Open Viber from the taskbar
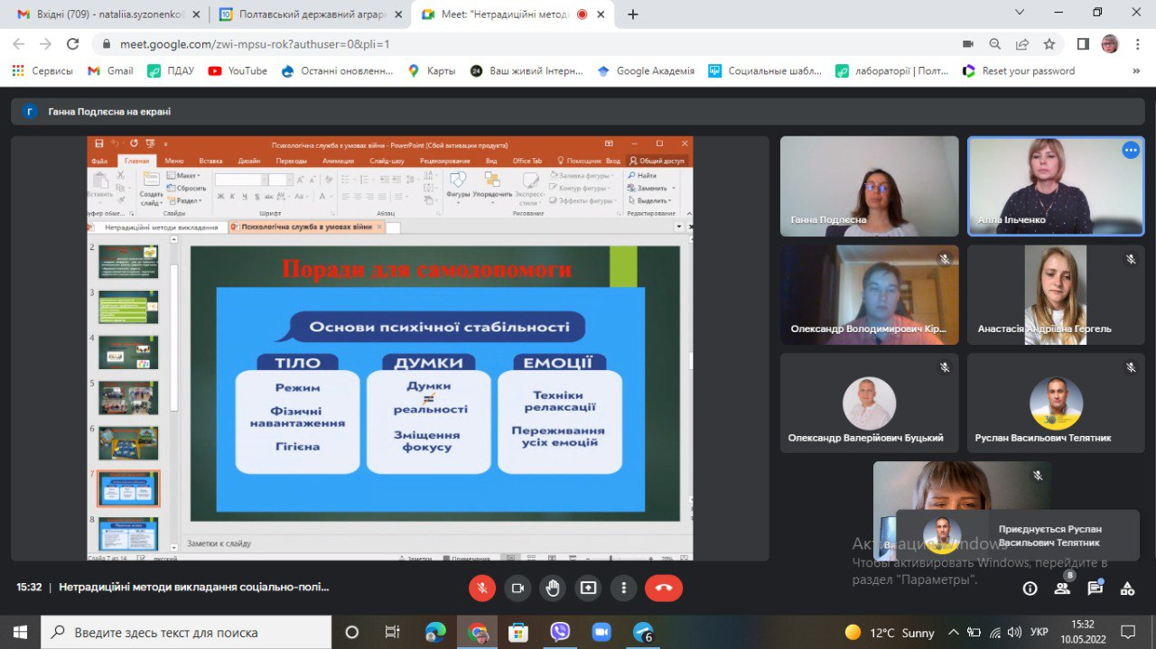This screenshot has width=1156, height=649. click(x=560, y=632)
